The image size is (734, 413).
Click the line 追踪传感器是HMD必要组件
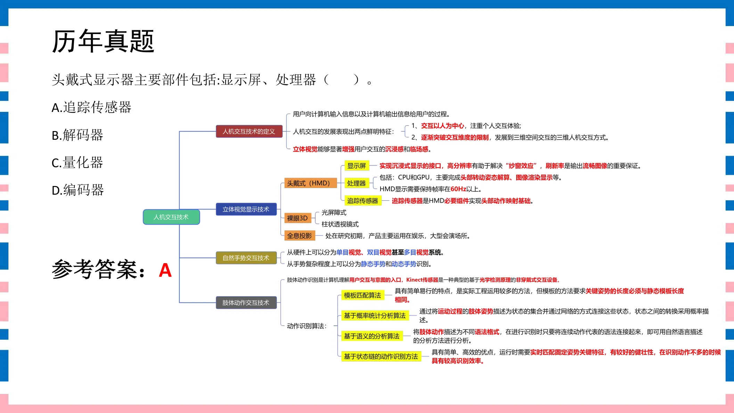coord(463,201)
